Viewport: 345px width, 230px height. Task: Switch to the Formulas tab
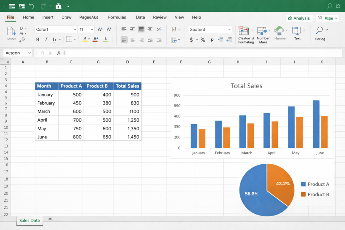coord(117,17)
